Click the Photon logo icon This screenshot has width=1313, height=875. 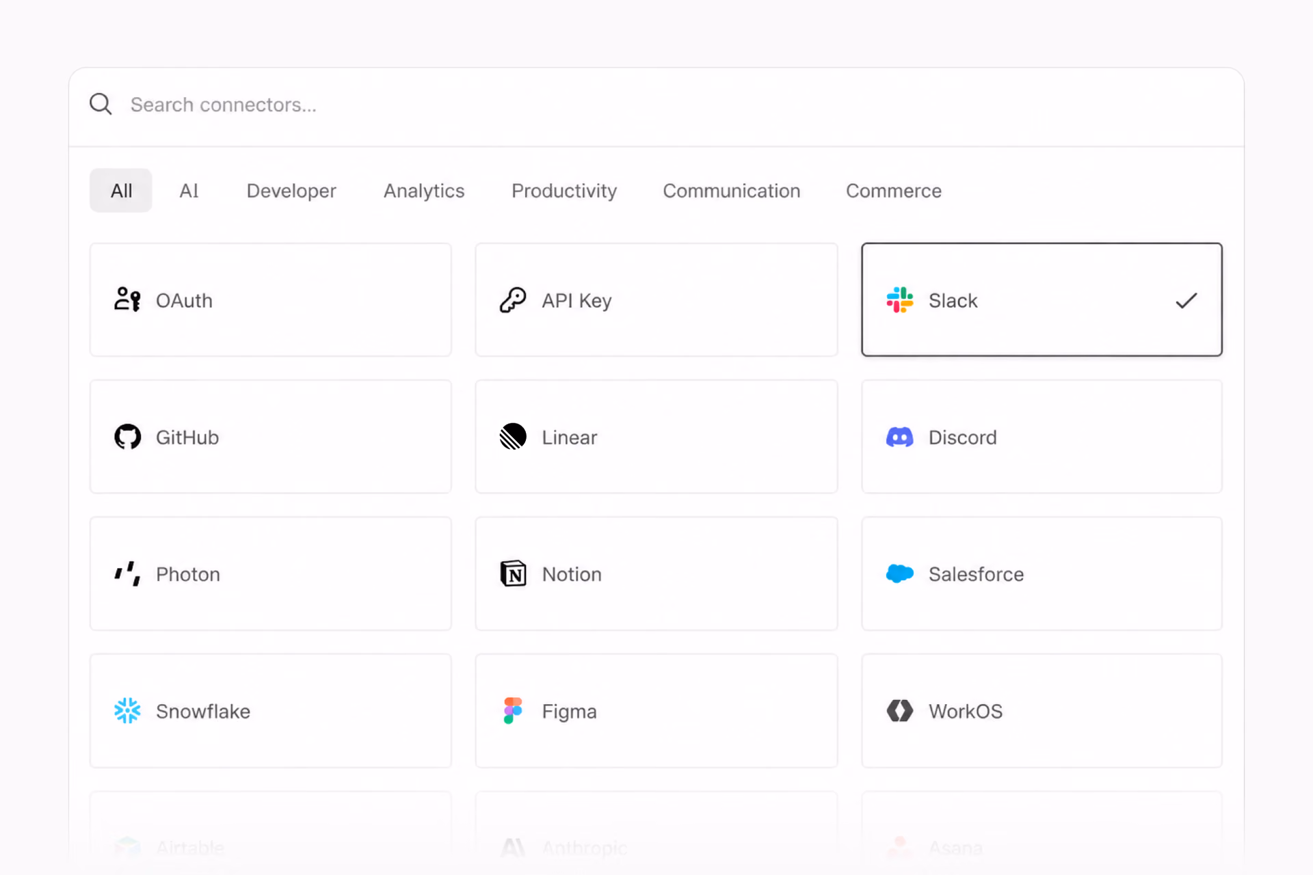click(127, 574)
